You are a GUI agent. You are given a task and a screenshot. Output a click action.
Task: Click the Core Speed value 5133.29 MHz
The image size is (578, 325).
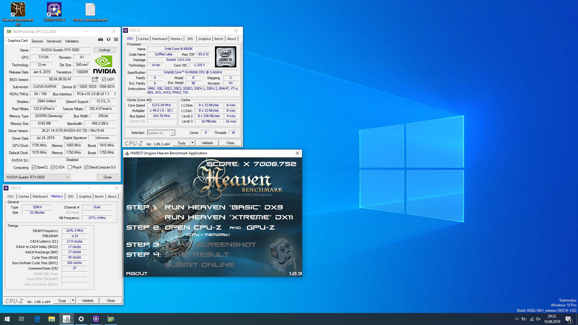[161, 105]
